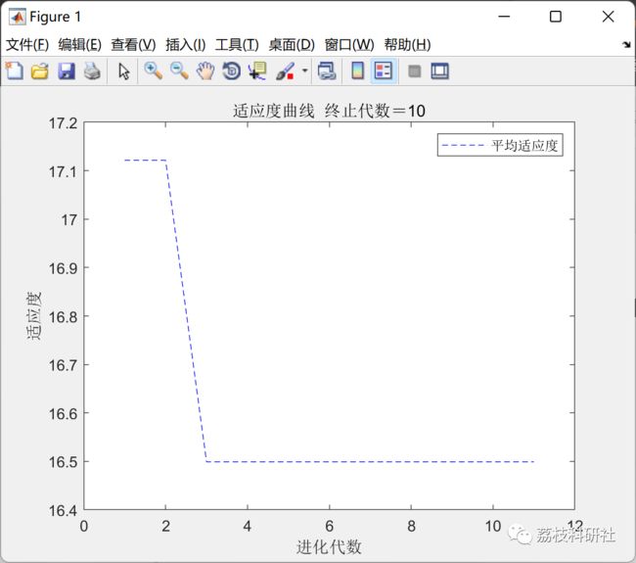The image size is (636, 563).
Task: Click the x-axis tick label 8
Action: [411, 526]
